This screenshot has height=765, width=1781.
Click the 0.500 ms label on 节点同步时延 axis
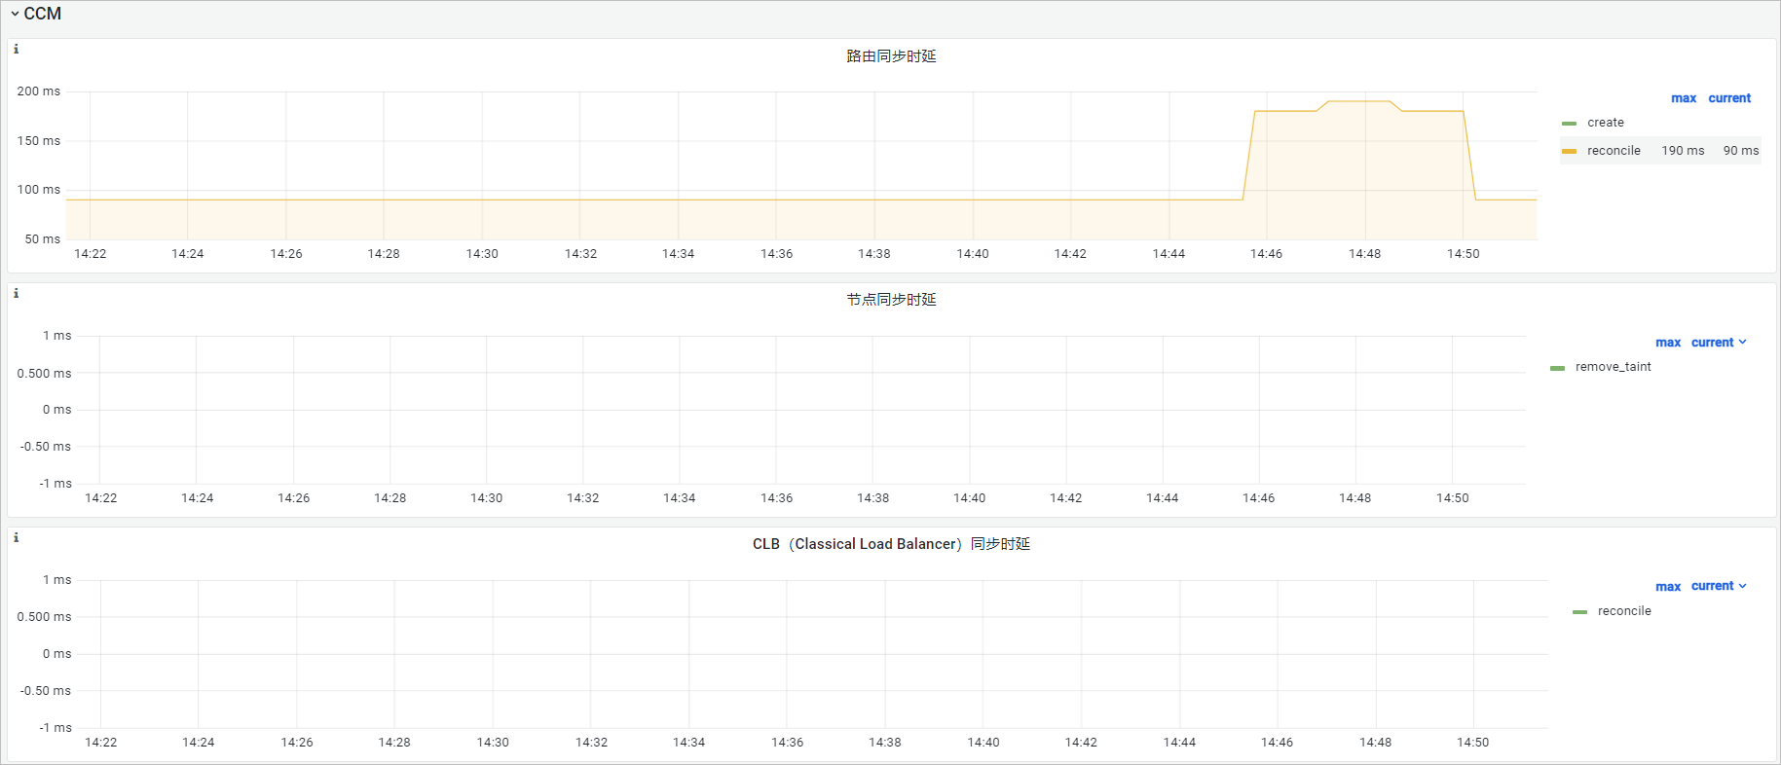44,374
